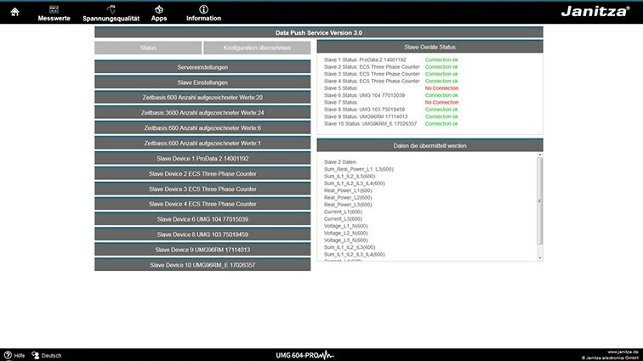The height and width of the screenshot is (361, 643).
Task: Go to the Home icon
Action: [x=14, y=11]
